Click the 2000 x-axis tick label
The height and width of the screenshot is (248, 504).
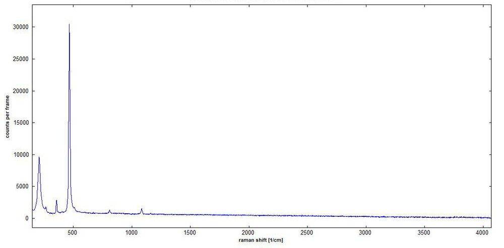[x=249, y=233]
